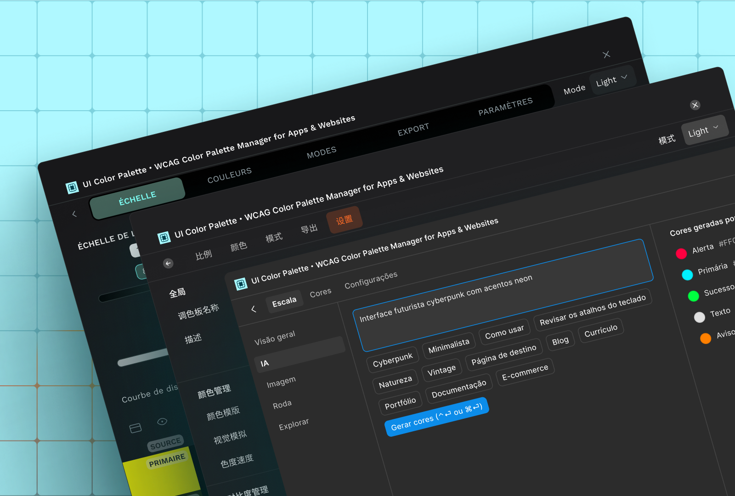
Task: Click Revisar os atalhos do teclado
Action: coord(592,310)
